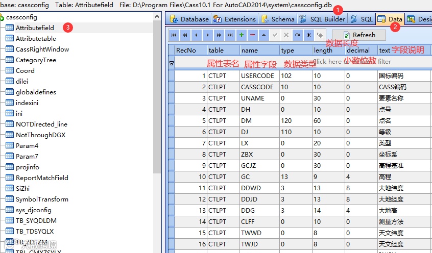Open CassRightWindow table
Viewport: 432px width, 253px height.
pos(42,49)
